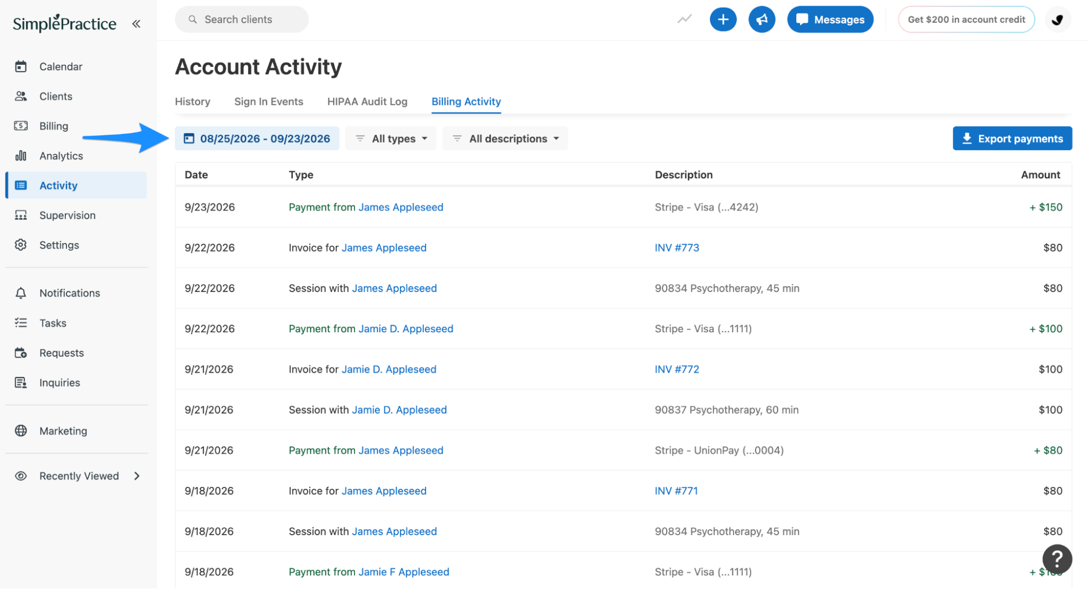Click the Search clients field
The width and height of the screenshot is (1088, 589).
coord(242,20)
